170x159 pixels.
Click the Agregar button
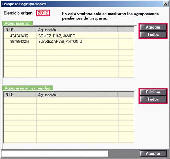pyautogui.click(x=153, y=27)
